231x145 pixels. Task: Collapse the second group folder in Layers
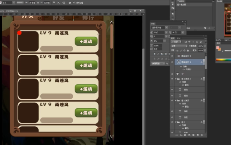176,100
